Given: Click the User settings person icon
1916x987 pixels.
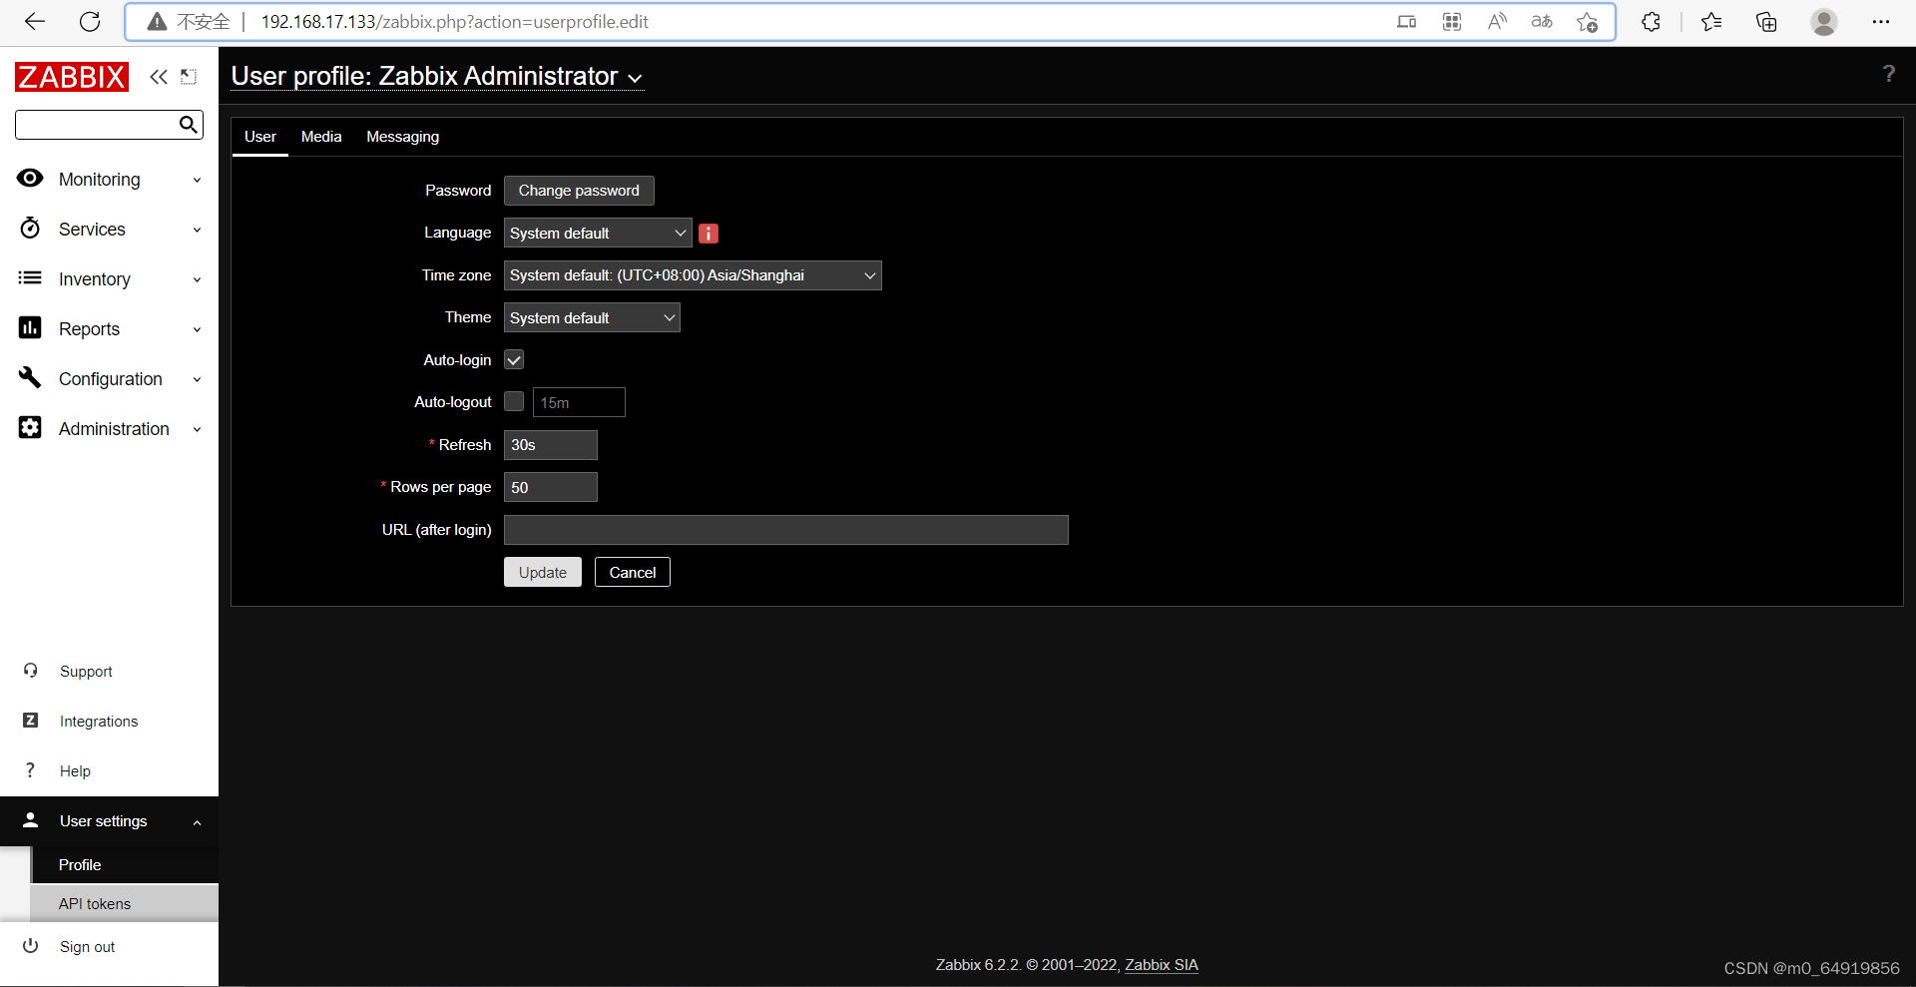Looking at the screenshot, I should click(x=30, y=820).
